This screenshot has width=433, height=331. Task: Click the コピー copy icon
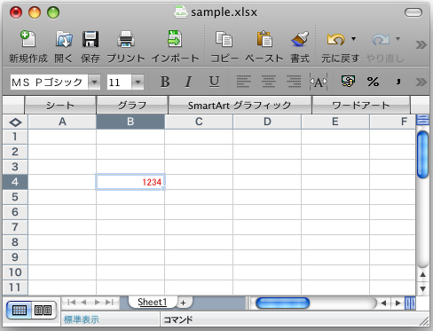pos(224,39)
